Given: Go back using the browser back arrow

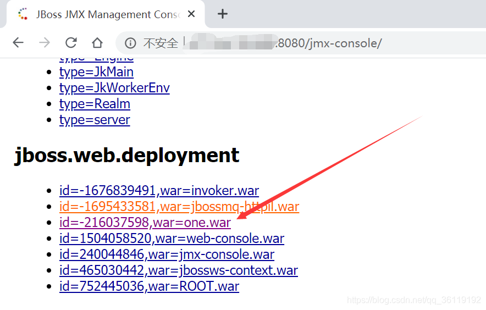Looking at the screenshot, I should pyautogui.click(x=18, y=43).
